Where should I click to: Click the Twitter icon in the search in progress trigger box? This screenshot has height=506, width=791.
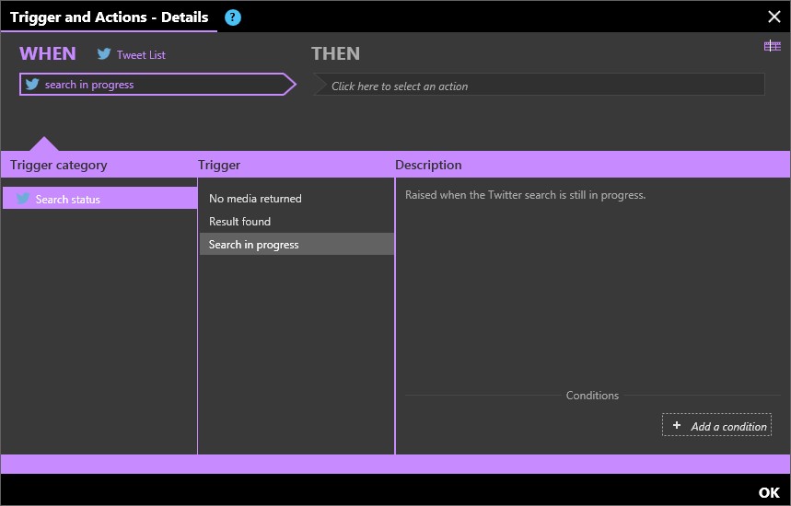(32, 84)
